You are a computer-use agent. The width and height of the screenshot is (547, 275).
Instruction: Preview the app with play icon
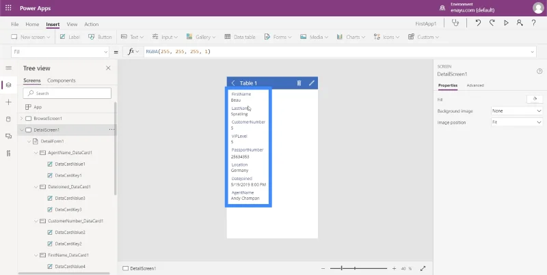[506, 23]
